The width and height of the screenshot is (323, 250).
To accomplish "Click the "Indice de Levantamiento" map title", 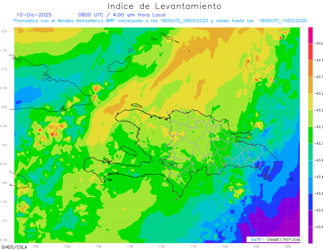I will pyautogui.click(x=164, y=6).
